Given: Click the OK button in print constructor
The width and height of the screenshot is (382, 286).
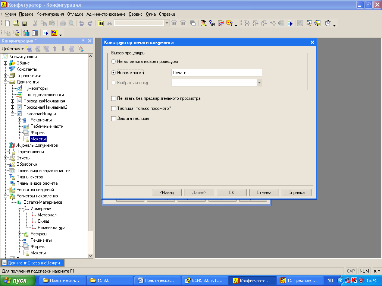Looking at the screenshot, I should click(231, 193).
